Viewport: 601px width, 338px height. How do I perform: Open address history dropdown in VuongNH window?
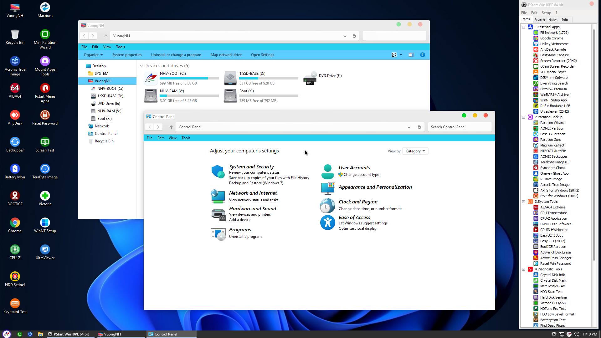pyautogui.click(x=345, y=36)
